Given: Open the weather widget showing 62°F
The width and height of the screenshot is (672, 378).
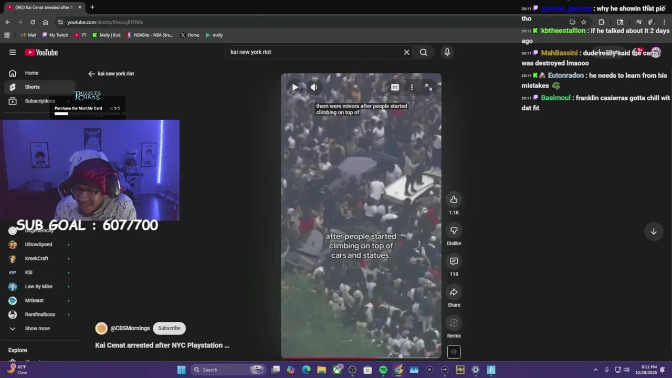Looking at the screenshot, I should click(x=17, y=370).
